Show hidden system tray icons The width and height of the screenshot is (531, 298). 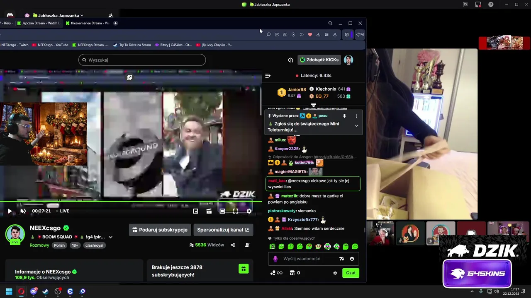(x=472, y=291)
